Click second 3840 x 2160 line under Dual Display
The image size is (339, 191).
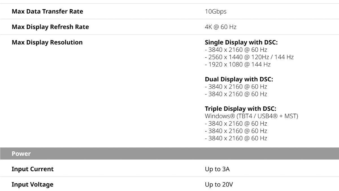coord(236,94)
